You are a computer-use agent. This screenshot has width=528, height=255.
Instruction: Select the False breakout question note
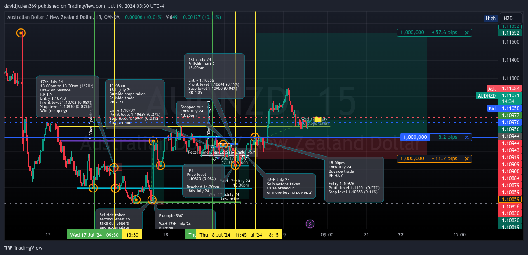(289, 186)
